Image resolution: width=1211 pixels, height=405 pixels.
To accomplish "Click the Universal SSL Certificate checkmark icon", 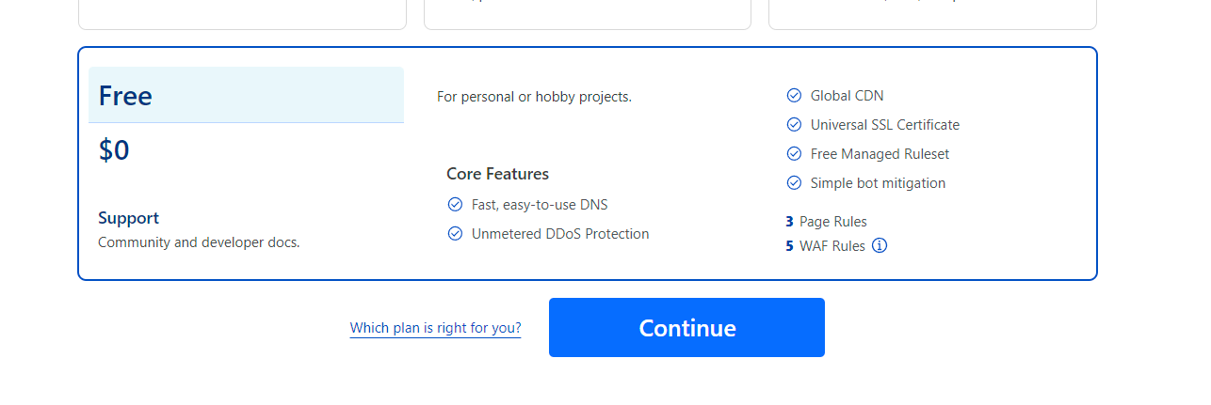I will tap(794, 124).
